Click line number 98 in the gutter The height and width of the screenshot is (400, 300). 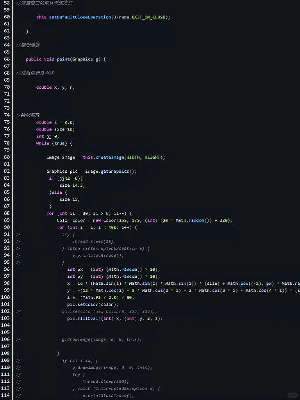[7, 283]
